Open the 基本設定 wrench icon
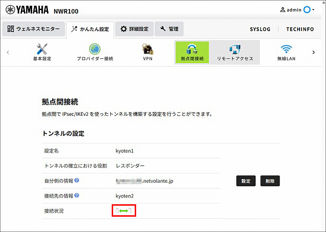The height and width of the screenshot is (232, 326). [42, 49]
